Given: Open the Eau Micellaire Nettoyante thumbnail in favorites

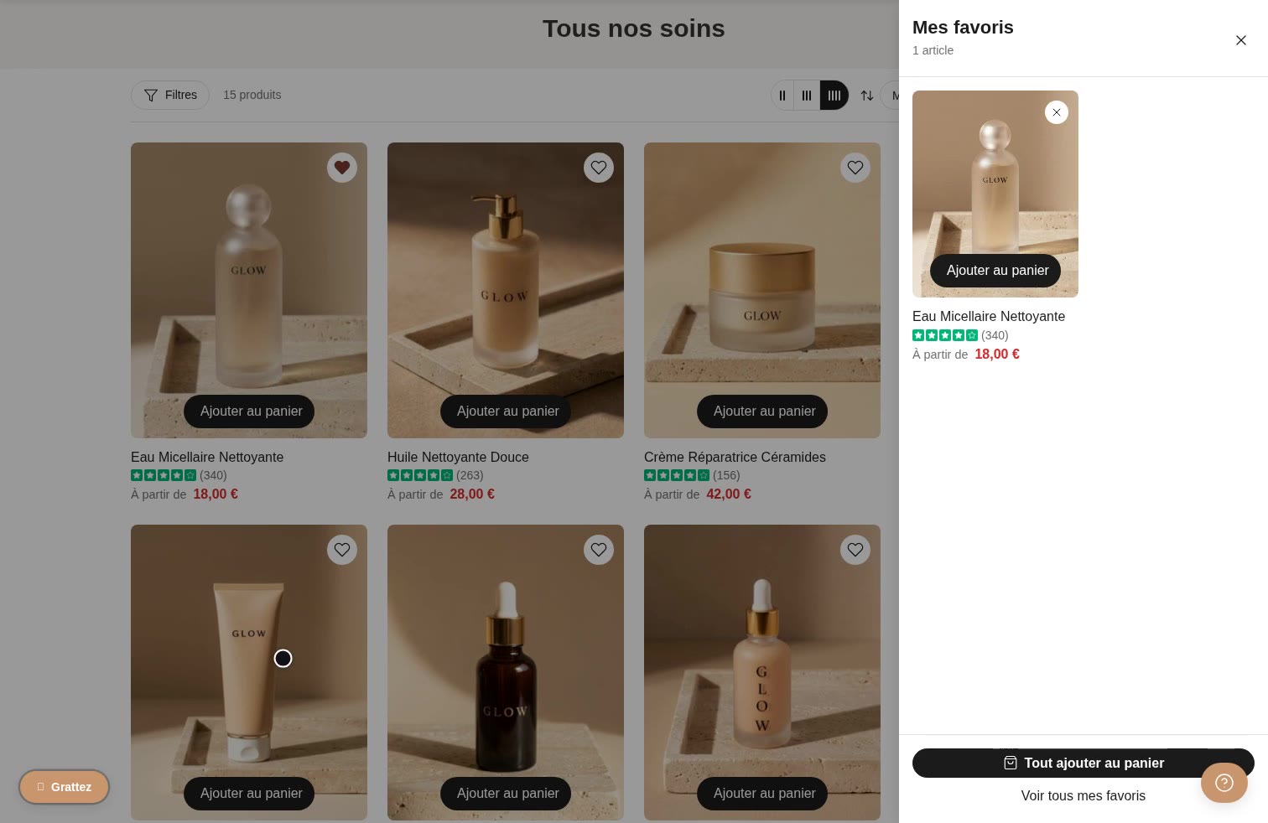Looking at the screenshot, I should coord(995,194).
